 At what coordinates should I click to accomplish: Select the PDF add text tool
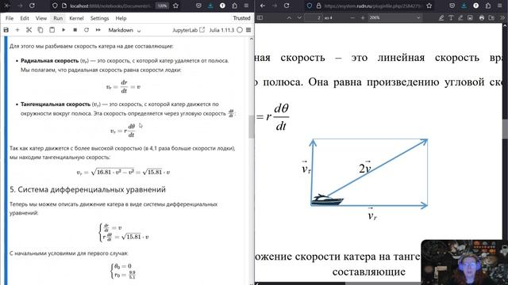pyautogui.click(x=451, y=18)
